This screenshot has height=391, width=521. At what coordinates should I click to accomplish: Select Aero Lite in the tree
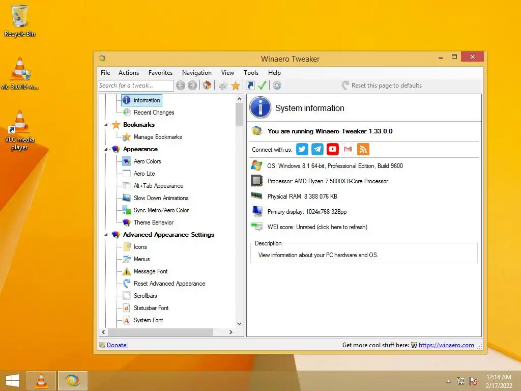(x=144, y=174)
